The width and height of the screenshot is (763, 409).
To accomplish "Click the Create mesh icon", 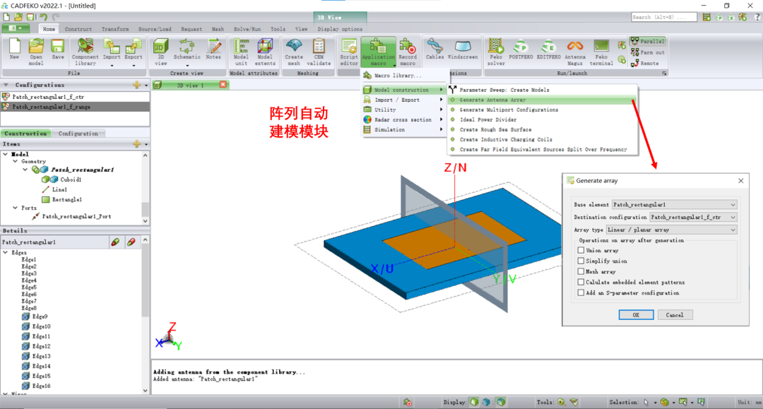I will coord(294,52).
